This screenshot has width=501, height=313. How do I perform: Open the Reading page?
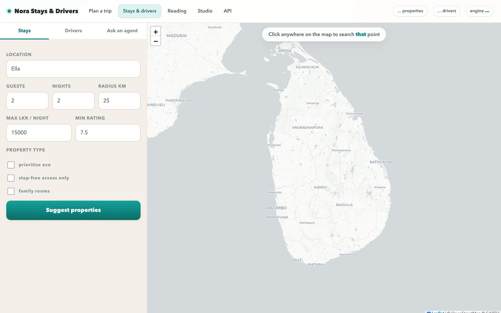pos(177,11)
